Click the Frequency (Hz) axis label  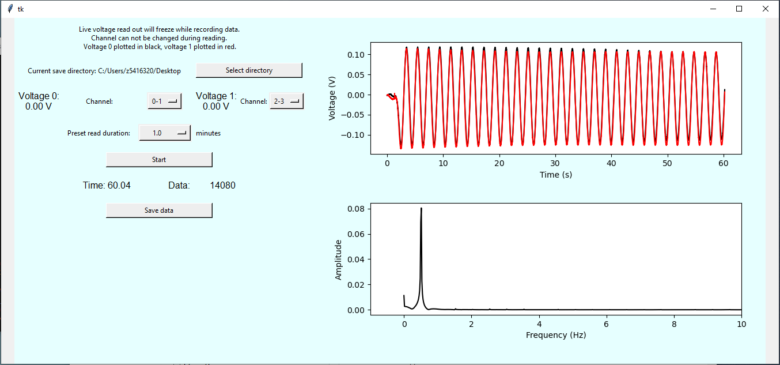tap(556, 334)
